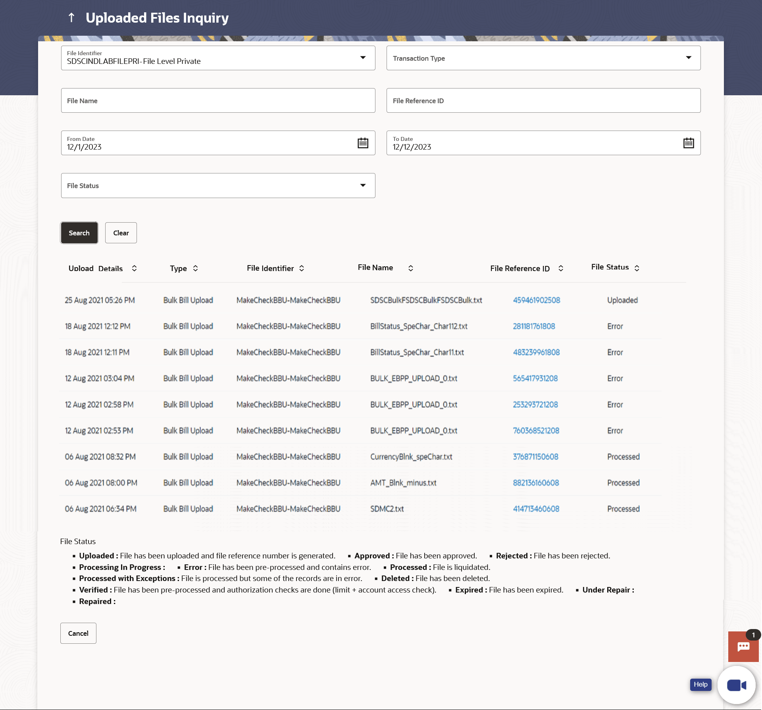Click the back arrow beside Uploaded Files Inquiry

pyautogui.click(x=71, y=17)
